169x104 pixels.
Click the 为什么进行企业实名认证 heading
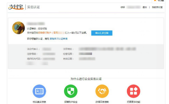click(x=86, y=79)
